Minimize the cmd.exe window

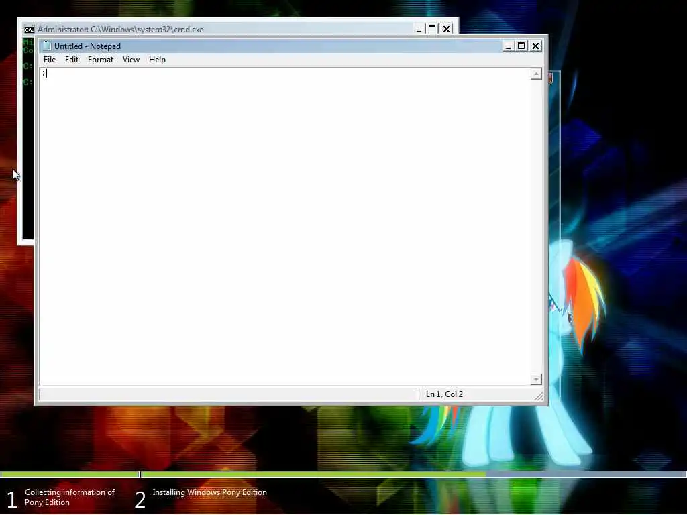coord(419,30)
